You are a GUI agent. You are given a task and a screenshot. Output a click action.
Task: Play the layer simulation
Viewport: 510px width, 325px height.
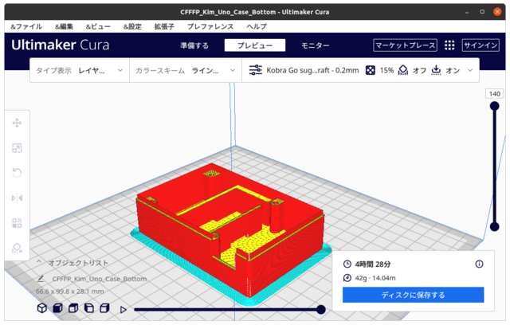coord(124,310)
